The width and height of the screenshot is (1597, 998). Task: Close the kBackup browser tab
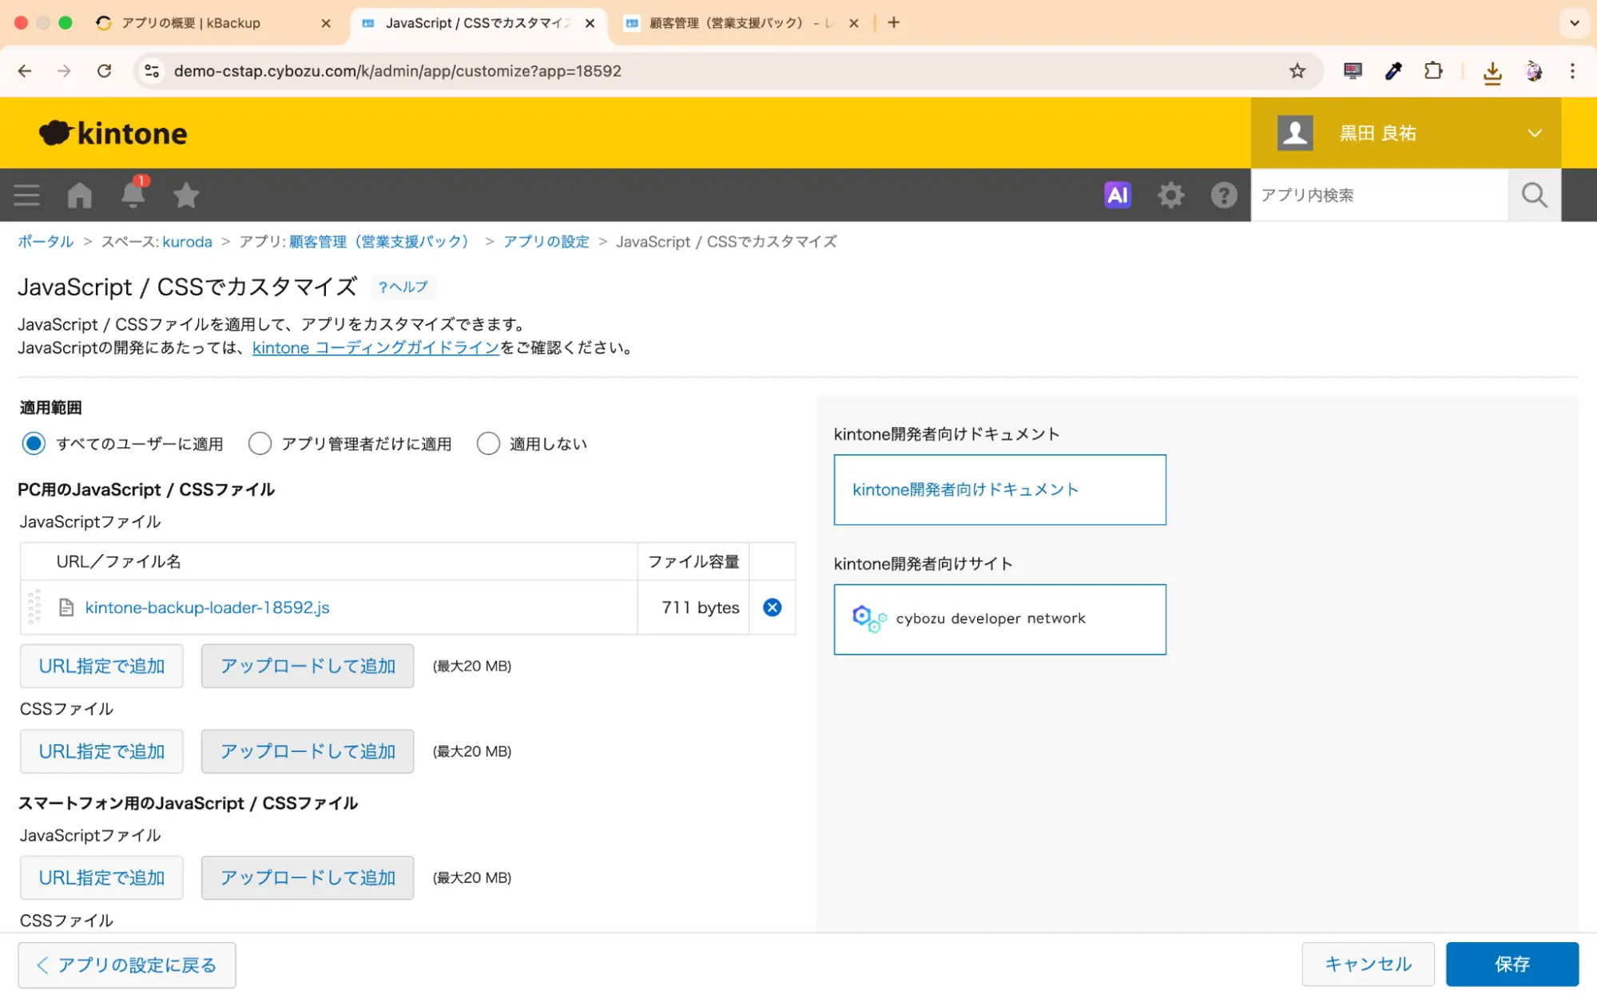326,23
